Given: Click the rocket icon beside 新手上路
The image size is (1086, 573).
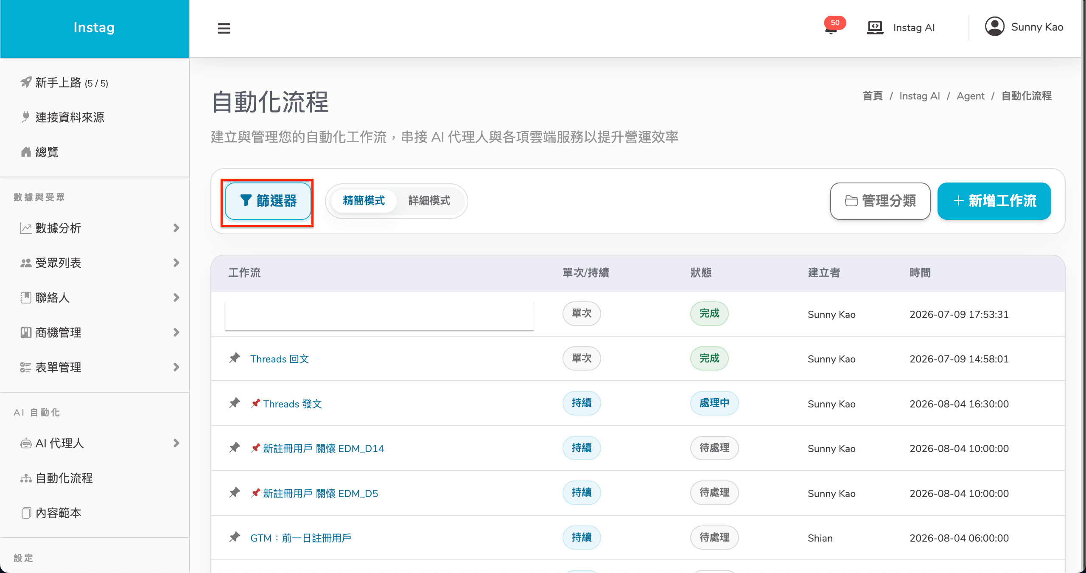Looking at the screenshot, I should tap(26, 82).
